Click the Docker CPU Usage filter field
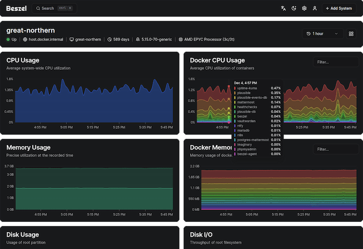Viewport: 363px width, 249px height. coord(335,62)
